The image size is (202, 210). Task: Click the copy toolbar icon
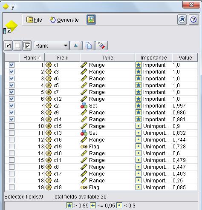point(89,45)
